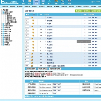Click the sidebar root icon beside 栏目管理 title
The height and width of the screenshot is (101, 101).
tap(2, 10)
